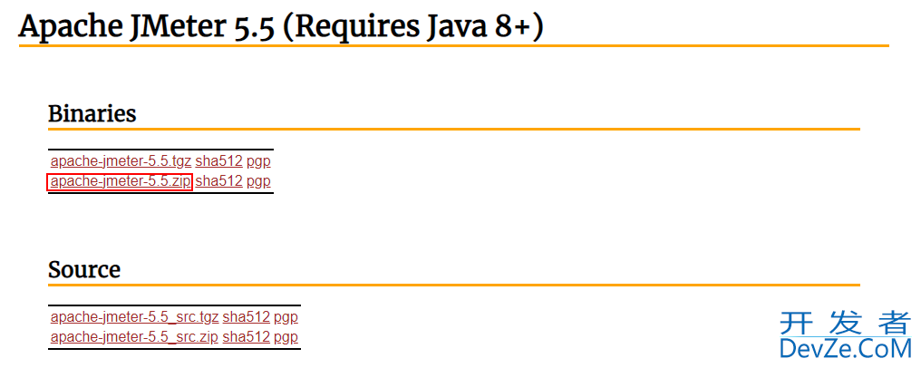921x368 pixels.
Task: Click the Binaries section heading
Action: pyautogui.click(x=92, y=113)
